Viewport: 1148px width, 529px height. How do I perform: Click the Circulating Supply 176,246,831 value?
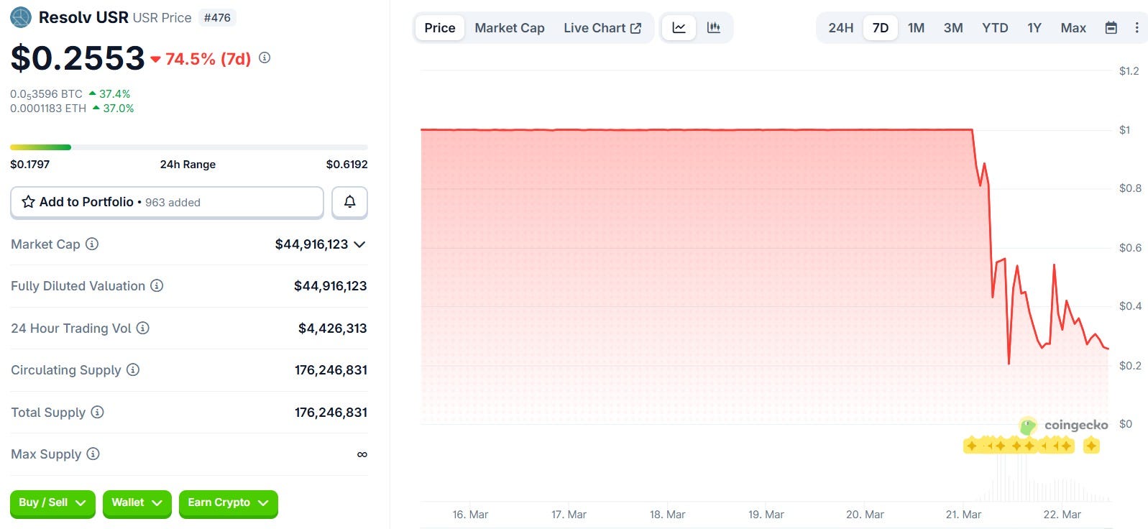331,370
